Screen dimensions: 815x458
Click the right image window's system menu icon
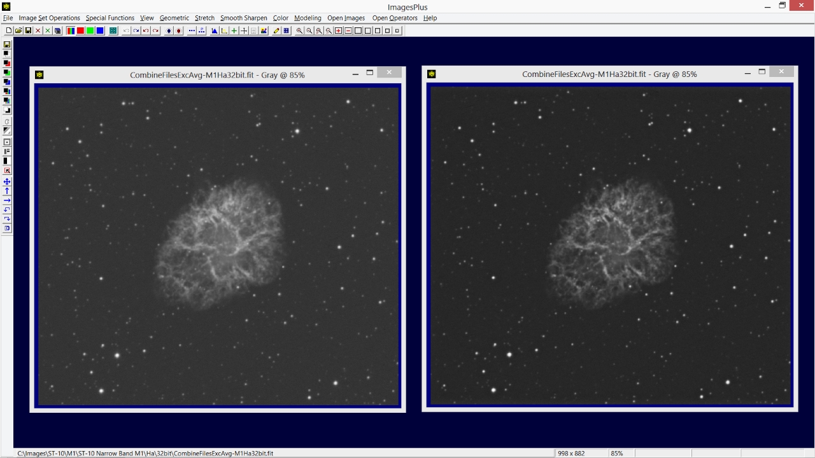point(432,74)
